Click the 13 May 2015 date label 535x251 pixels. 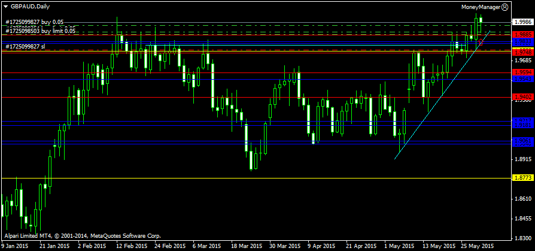(439, 246)
